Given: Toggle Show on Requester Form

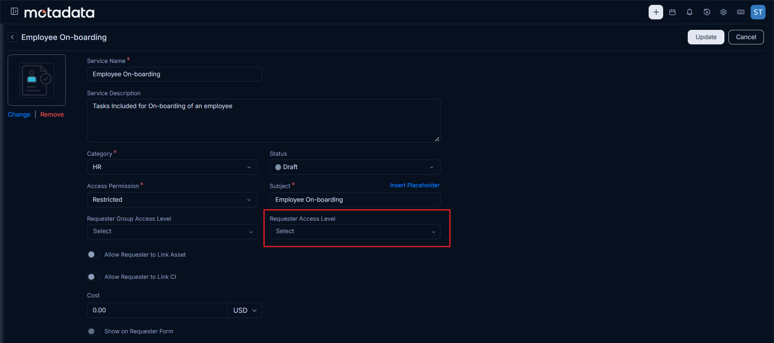Looking at the screenshot, I should 94,331.
